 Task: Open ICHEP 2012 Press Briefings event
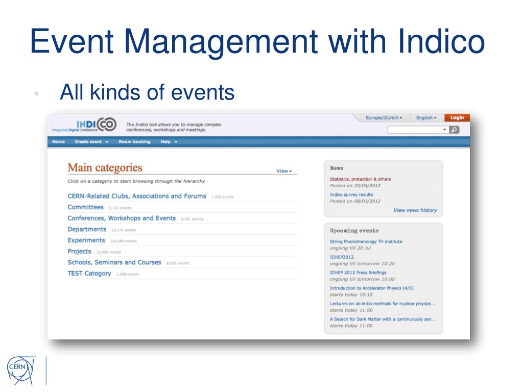click(358, 273)
